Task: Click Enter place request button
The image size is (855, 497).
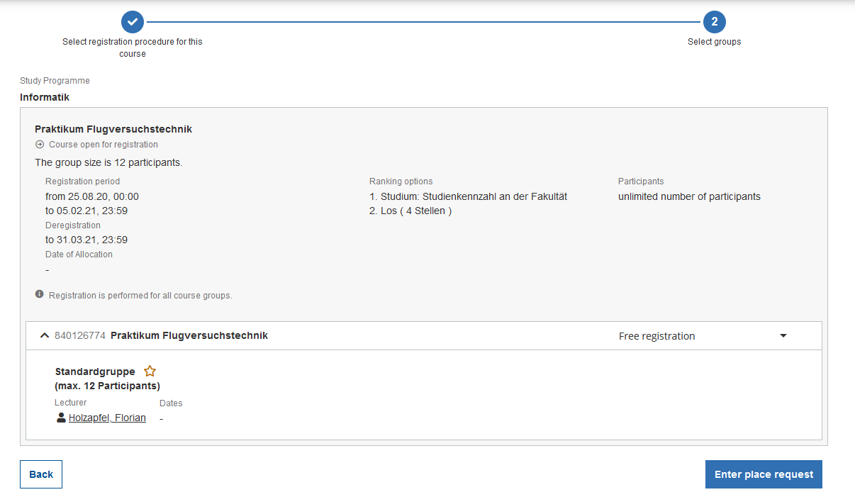Action: coord(764,474)
